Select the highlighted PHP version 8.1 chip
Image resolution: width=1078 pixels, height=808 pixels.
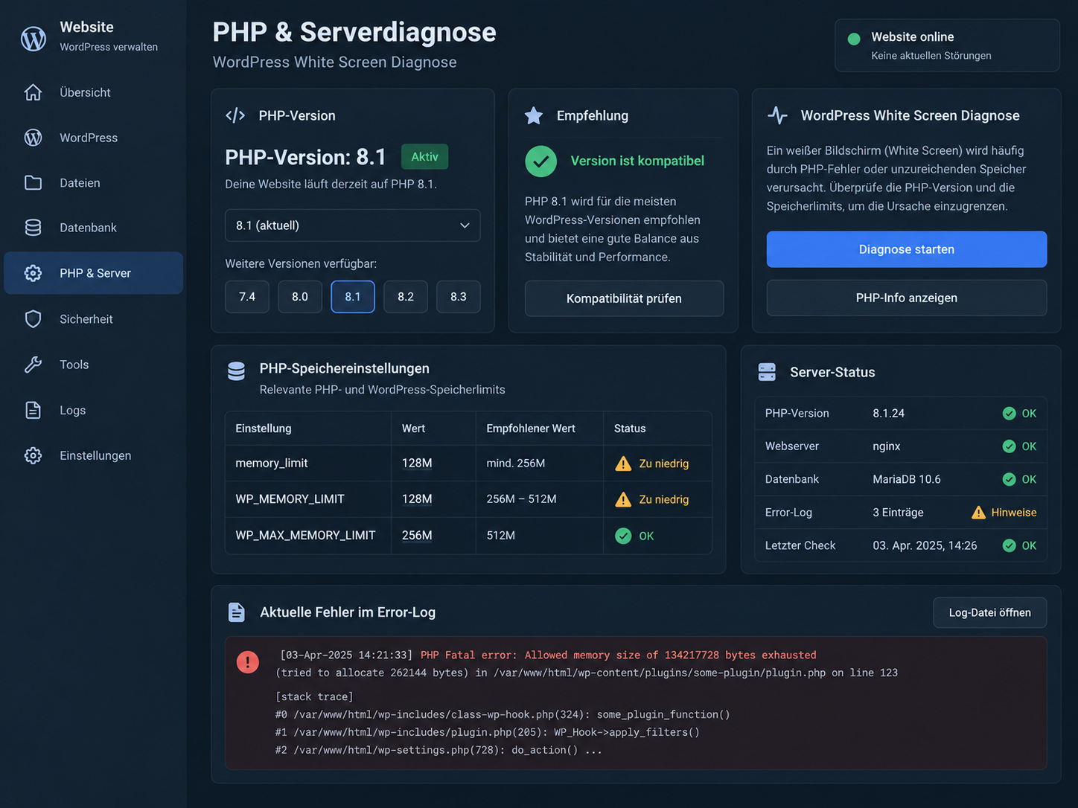353,297
